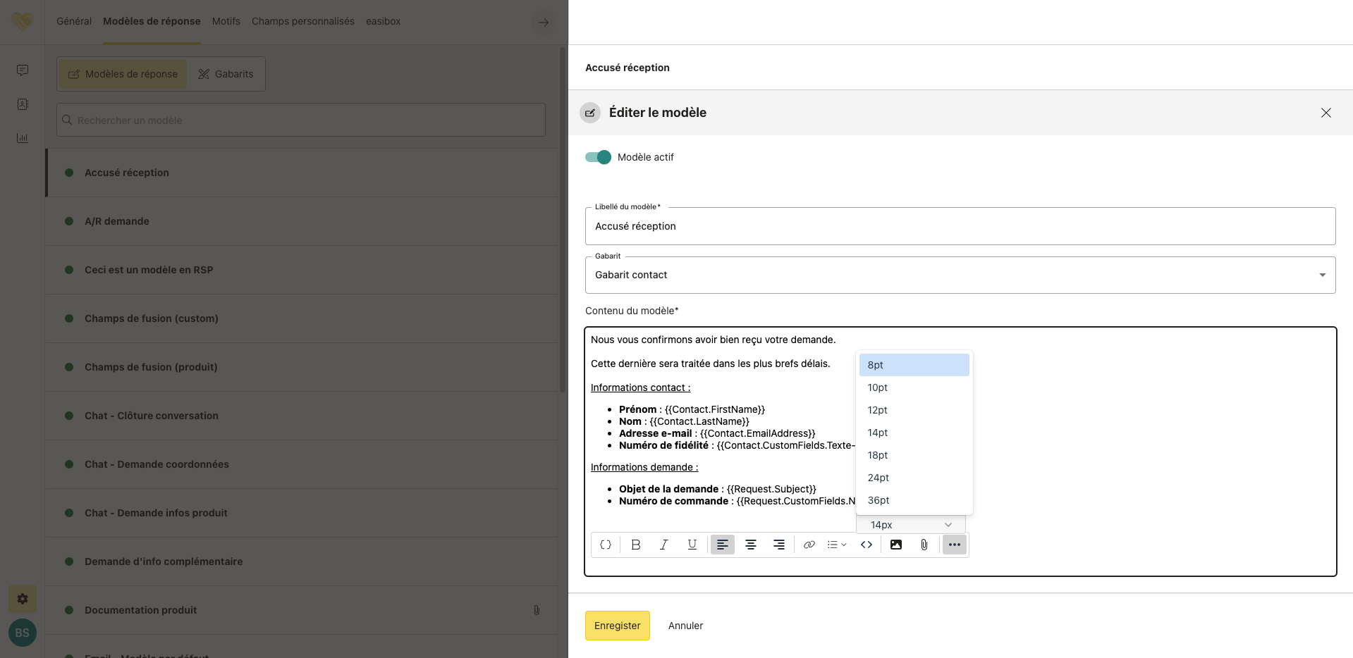Open the Gabarit contact dropdown
This screenshot has height=658, width=1353.
tap(960, 275)
